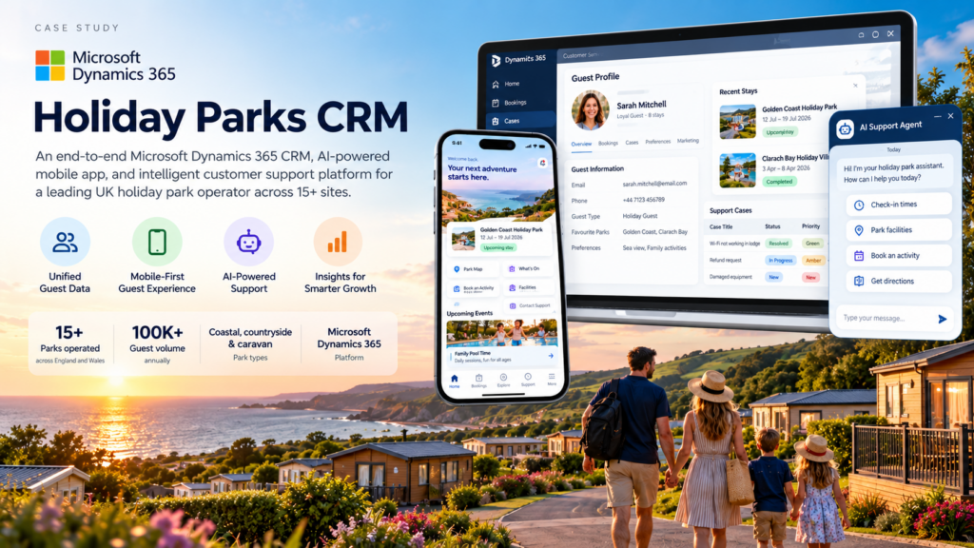Click the In Progress status badge
Viewport: 974px width, 548px height.
click(780, 261)
